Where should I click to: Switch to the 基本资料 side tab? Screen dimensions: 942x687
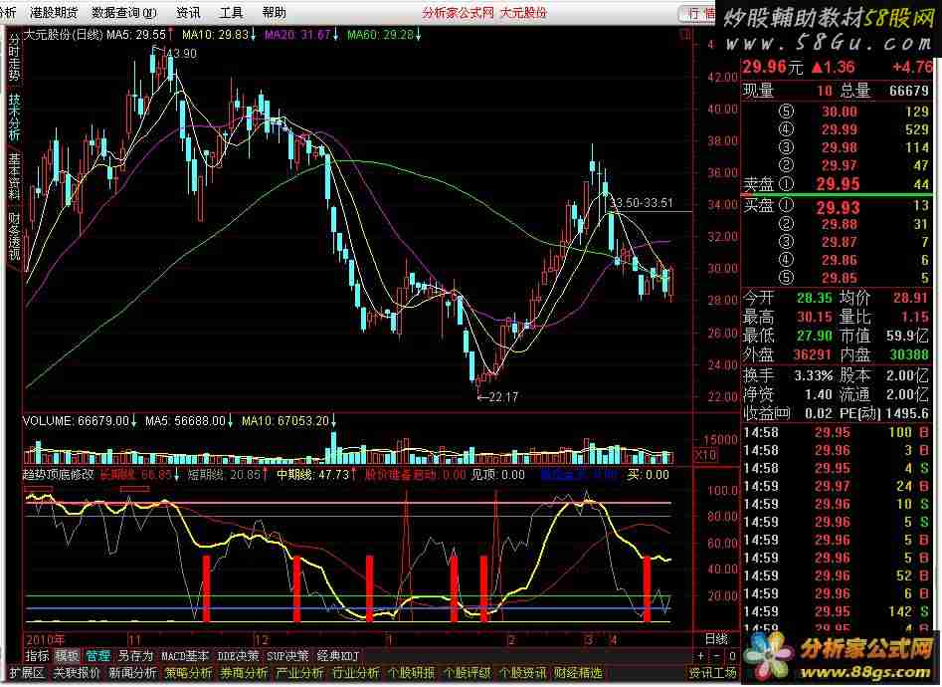point(14,176)
